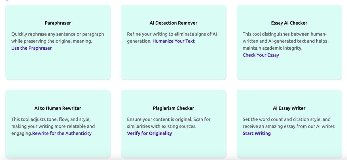Click the Paraphraser card title
Screen dimensions: 347x160
tap(58, 23)
